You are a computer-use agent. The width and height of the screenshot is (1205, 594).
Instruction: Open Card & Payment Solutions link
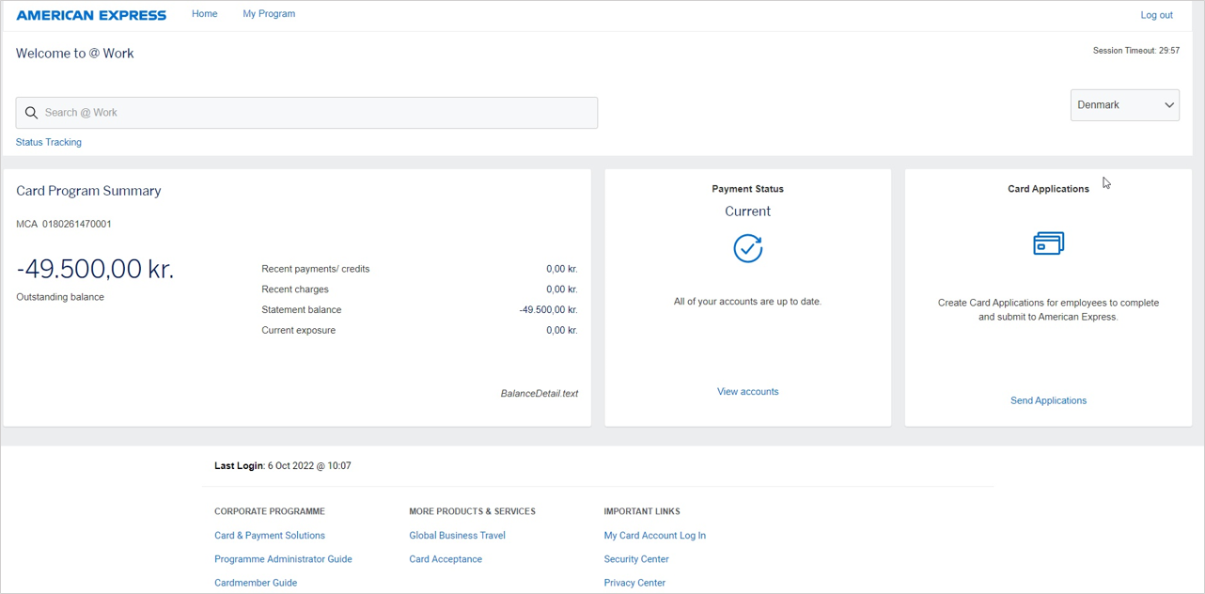click(270, 536)
